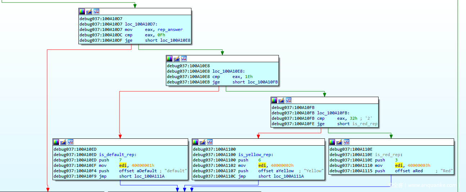This screenshot has height=192, width=466.
Task: Select the pencil icon on the is_default_rep block
Action: [63, 142]
